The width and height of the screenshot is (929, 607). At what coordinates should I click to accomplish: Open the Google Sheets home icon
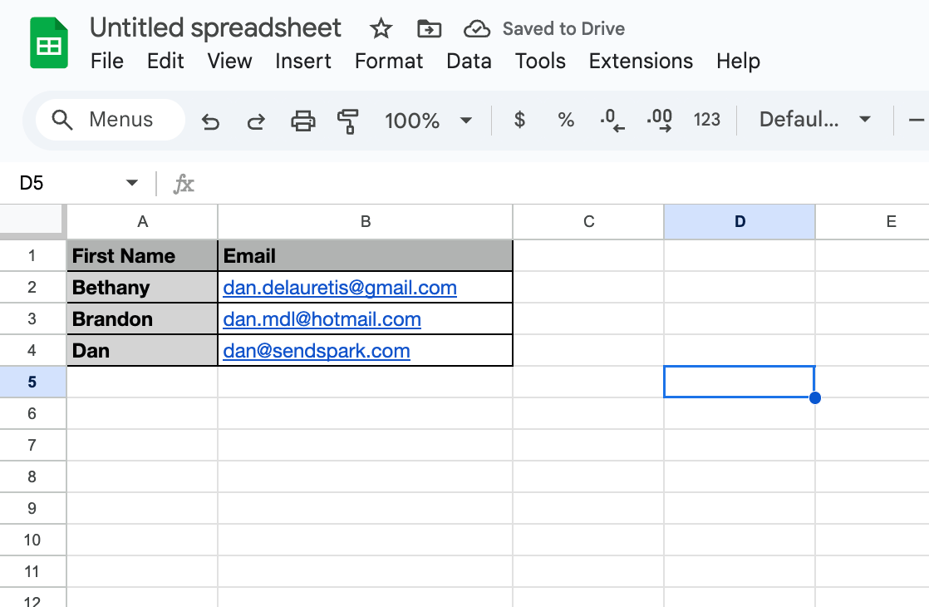(49, 42)
